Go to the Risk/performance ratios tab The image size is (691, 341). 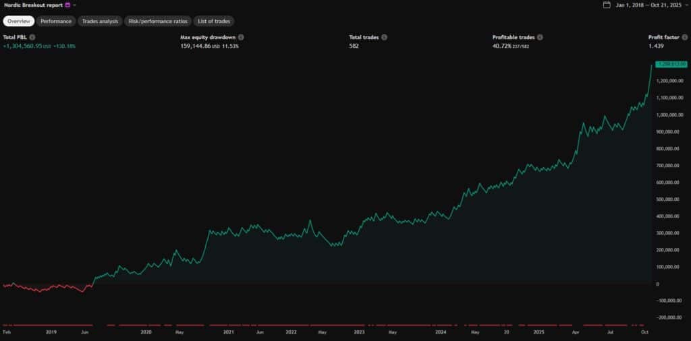[x=157, y=21]
